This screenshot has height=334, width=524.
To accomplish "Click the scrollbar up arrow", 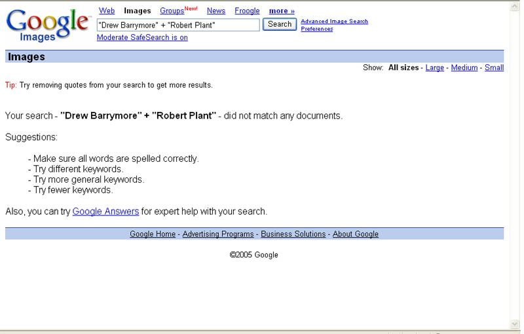I will click(515, 6).
